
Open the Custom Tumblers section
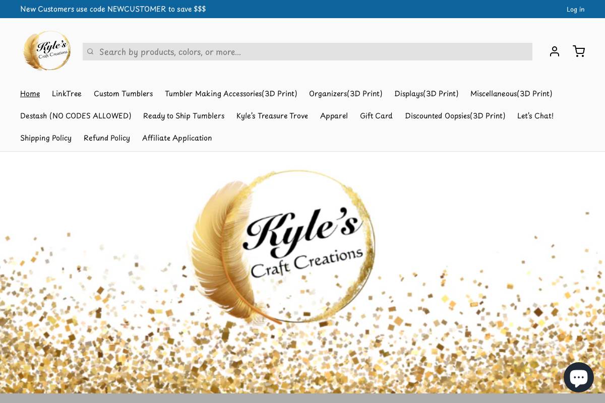(123, 94)
